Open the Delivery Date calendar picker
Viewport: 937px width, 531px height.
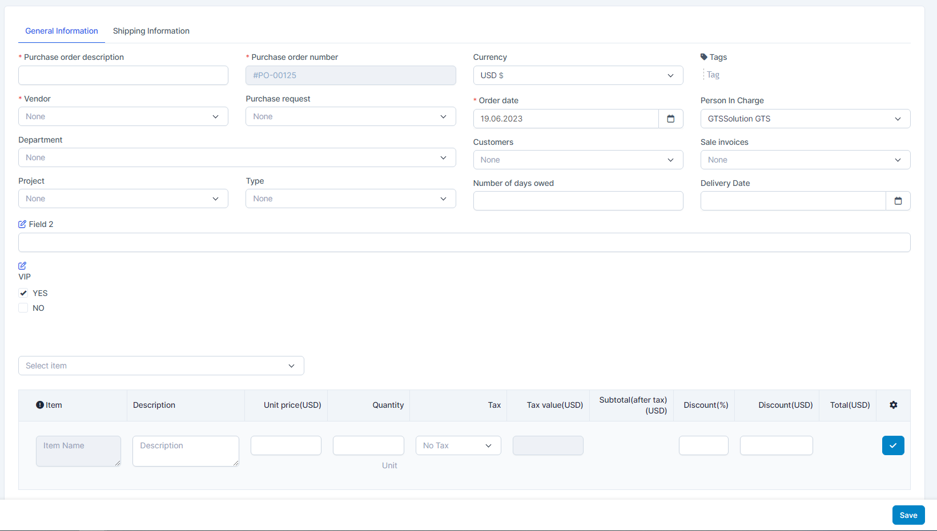898,201
